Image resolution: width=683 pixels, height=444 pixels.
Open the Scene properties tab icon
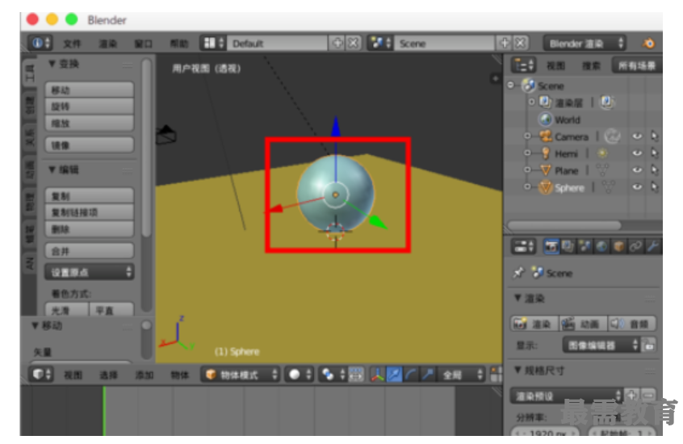click(x=585, y=246)
